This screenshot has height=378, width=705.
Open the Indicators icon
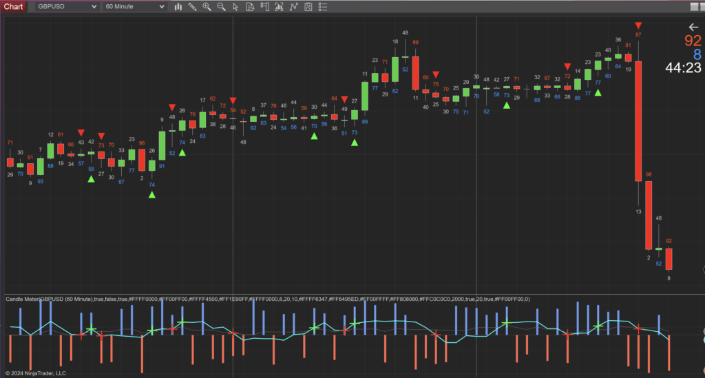(x=293, y=7)
